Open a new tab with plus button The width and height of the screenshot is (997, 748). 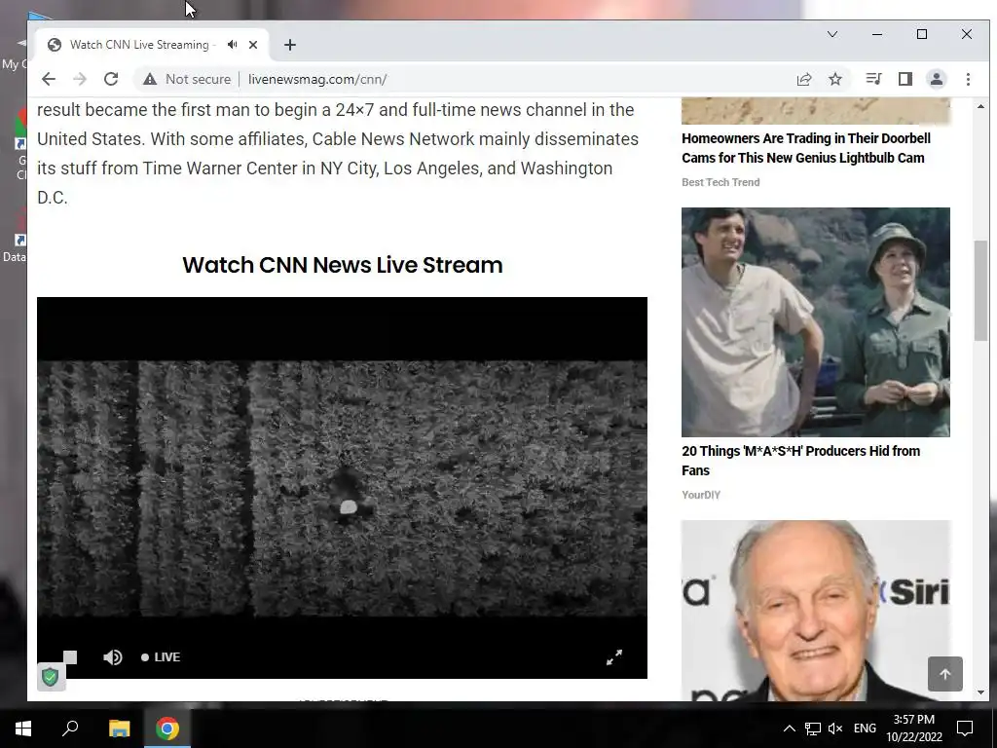[x=290, y=45]
